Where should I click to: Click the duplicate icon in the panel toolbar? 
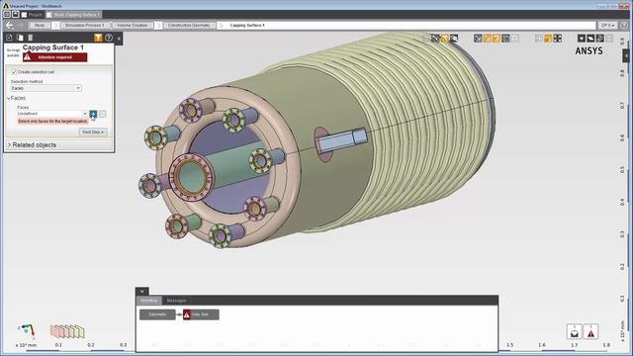20,38
